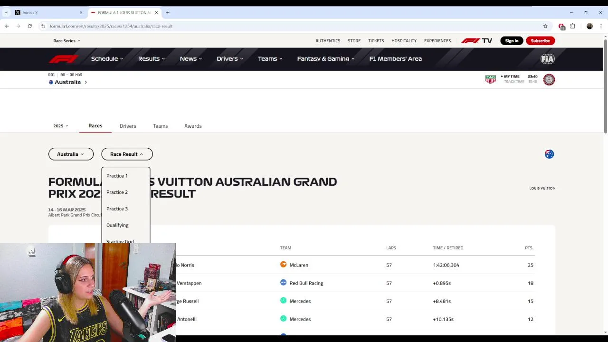This screenshot has width=608, height=342.
Task: Close the Inicio / X tab
Action: click(81, 13)
